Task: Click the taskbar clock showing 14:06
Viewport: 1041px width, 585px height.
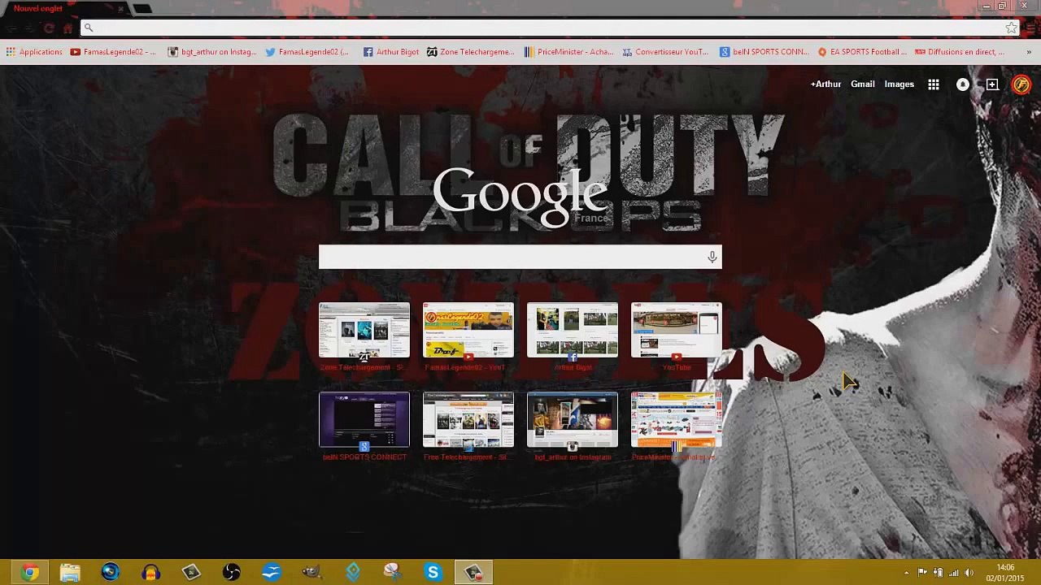Action: point(1005,573)
